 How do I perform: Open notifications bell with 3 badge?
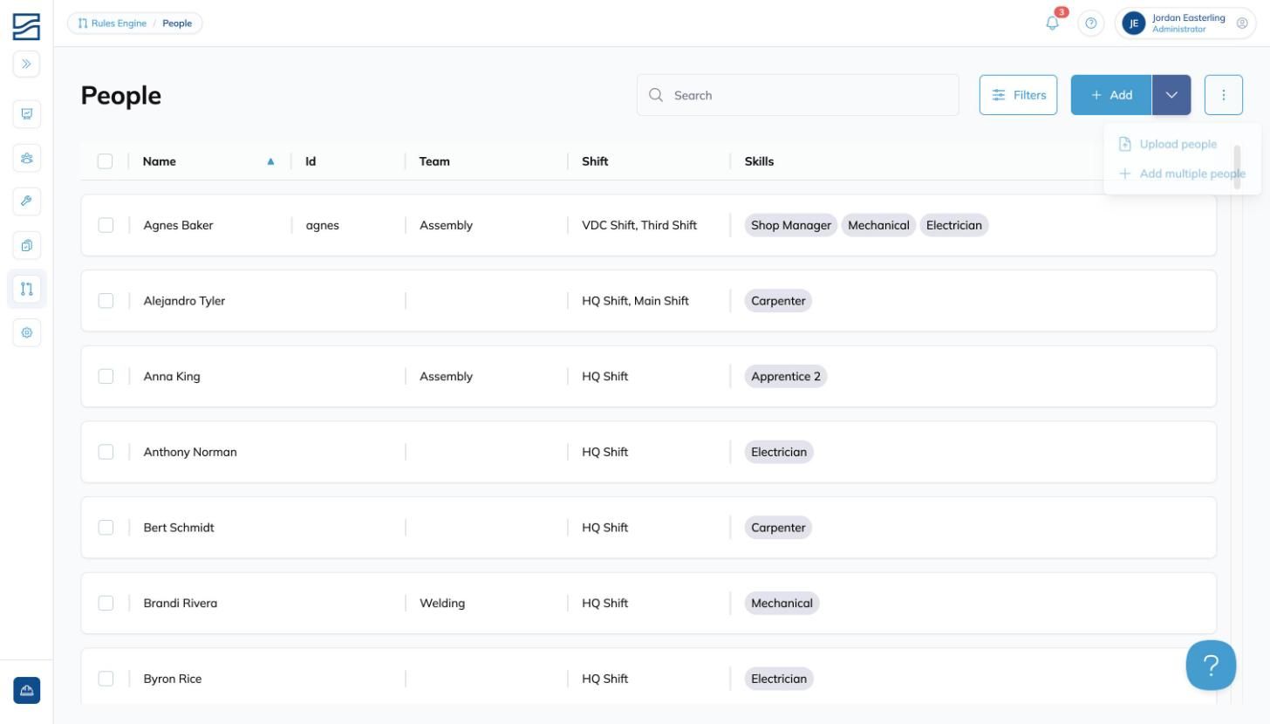point(1053,24)
